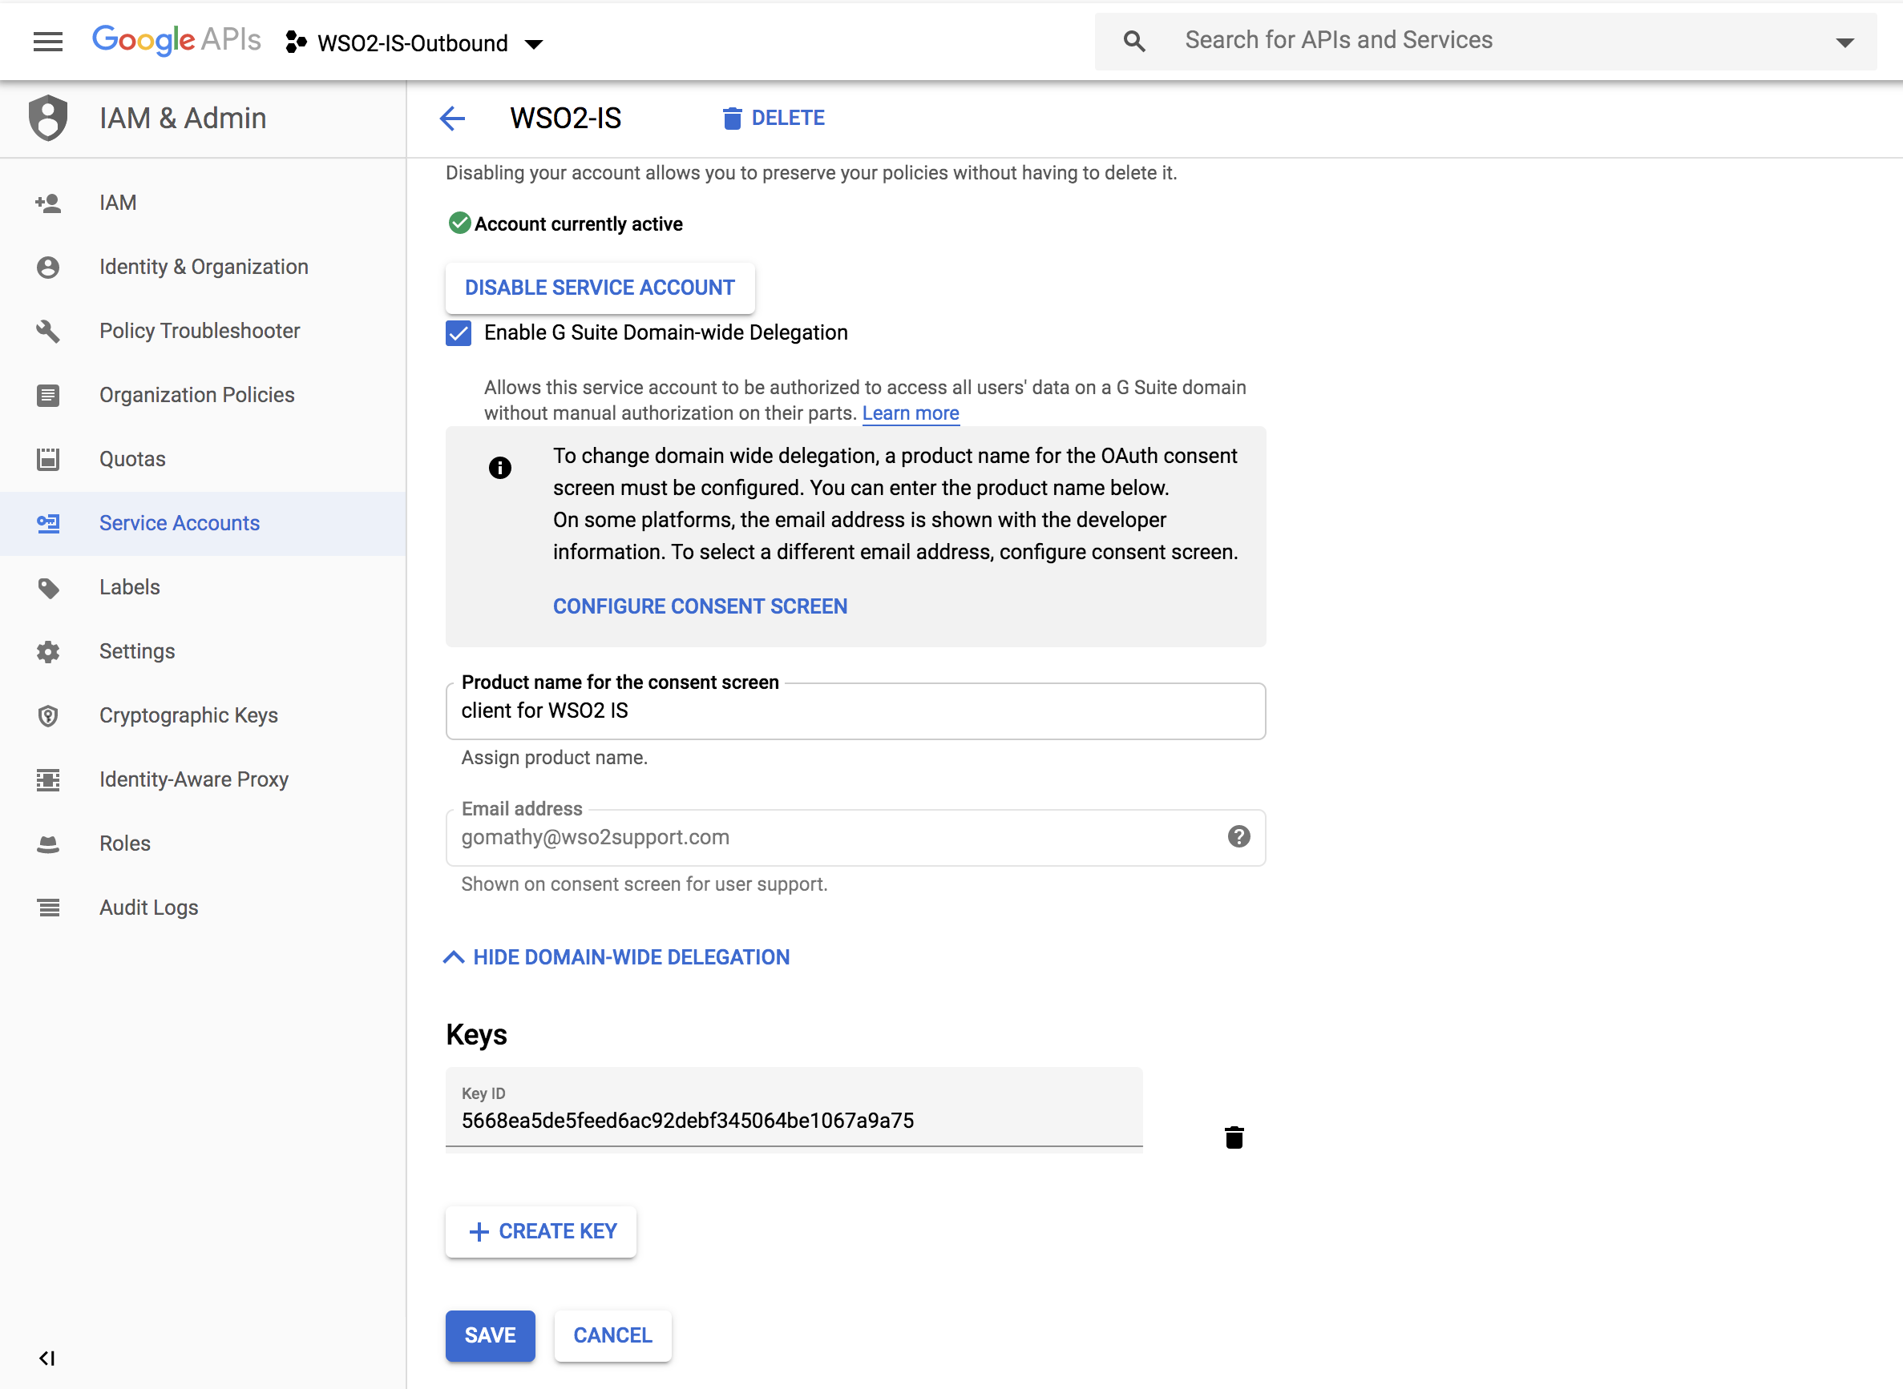Image resolution: width=1903 pixels, height=1389 pixels.
Task: Click the IAM add-person icon
Action: tap(48, 203)
